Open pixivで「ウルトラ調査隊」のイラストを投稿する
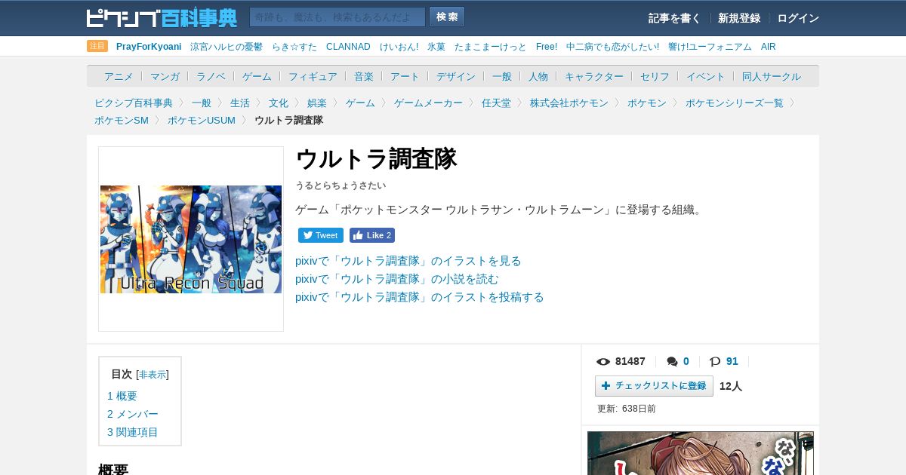The width and height of the screenshot is (906, 475). (x=420, y=297)
